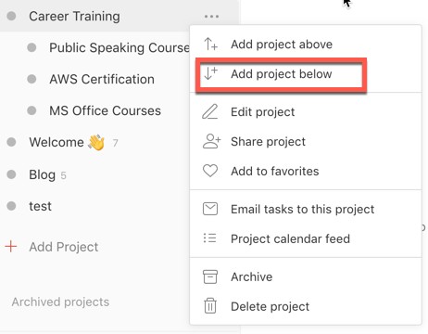428x334 pixels.
Task: Open the Archived projects link
Action: point(60,302)
